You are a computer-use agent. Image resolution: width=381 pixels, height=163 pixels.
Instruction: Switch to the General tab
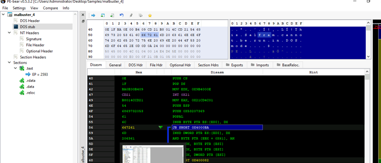tap(115, 65)
